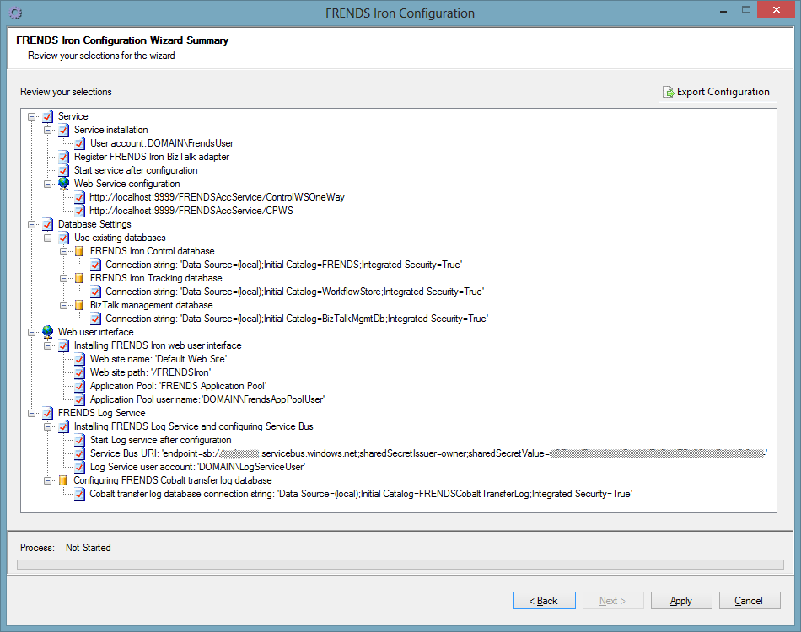The image size is (801, 632).
Task: Click the check icon next to Service
Action: point(47,116)
